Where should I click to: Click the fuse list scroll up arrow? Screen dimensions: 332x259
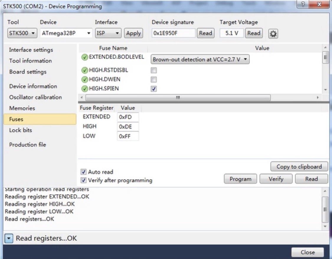click(x=326, y=48)
